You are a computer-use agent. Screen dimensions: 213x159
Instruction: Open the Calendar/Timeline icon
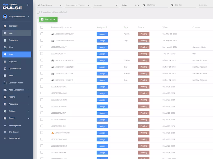tap(5, 83)
